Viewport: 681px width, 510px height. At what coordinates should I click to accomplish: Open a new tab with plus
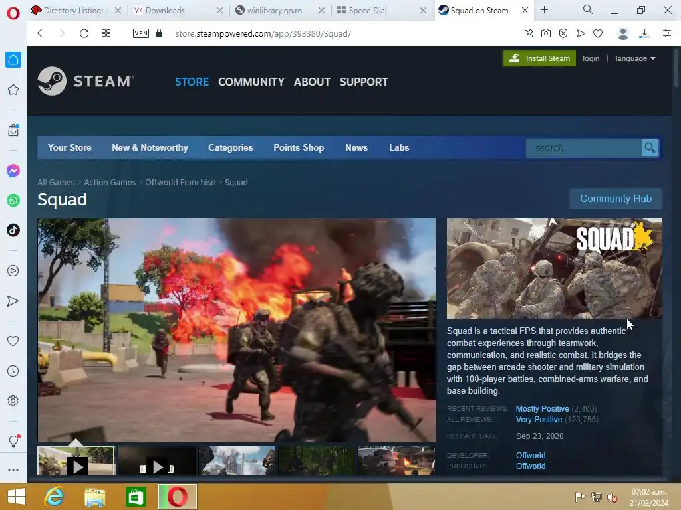pyautogui.click(x=544, y=10)
